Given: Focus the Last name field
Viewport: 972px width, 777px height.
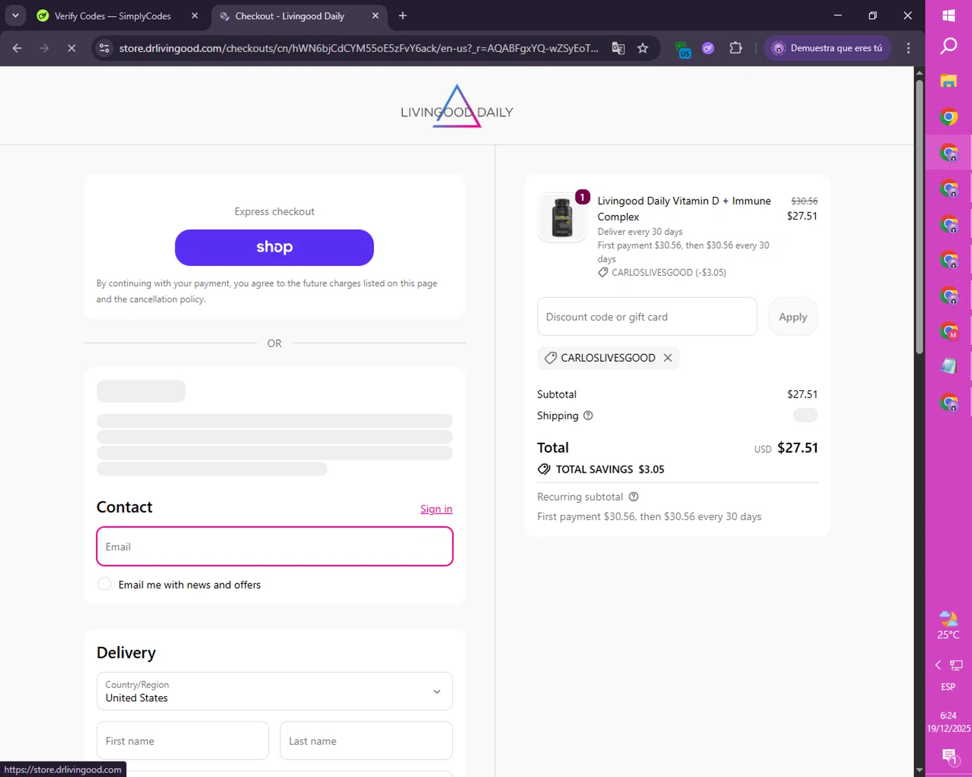Looking at the screenshot, I should coord(366,741).
